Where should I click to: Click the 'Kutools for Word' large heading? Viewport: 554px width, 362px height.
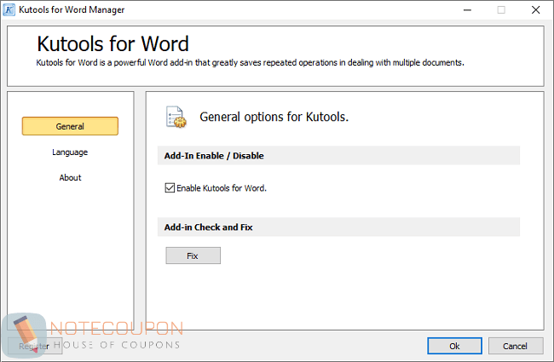[113, 43]
